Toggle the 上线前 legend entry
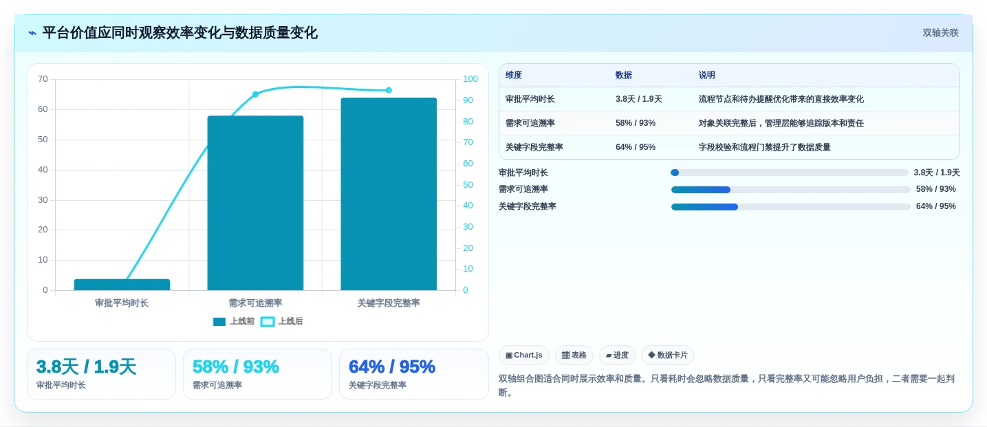 [x=234, y=321]
